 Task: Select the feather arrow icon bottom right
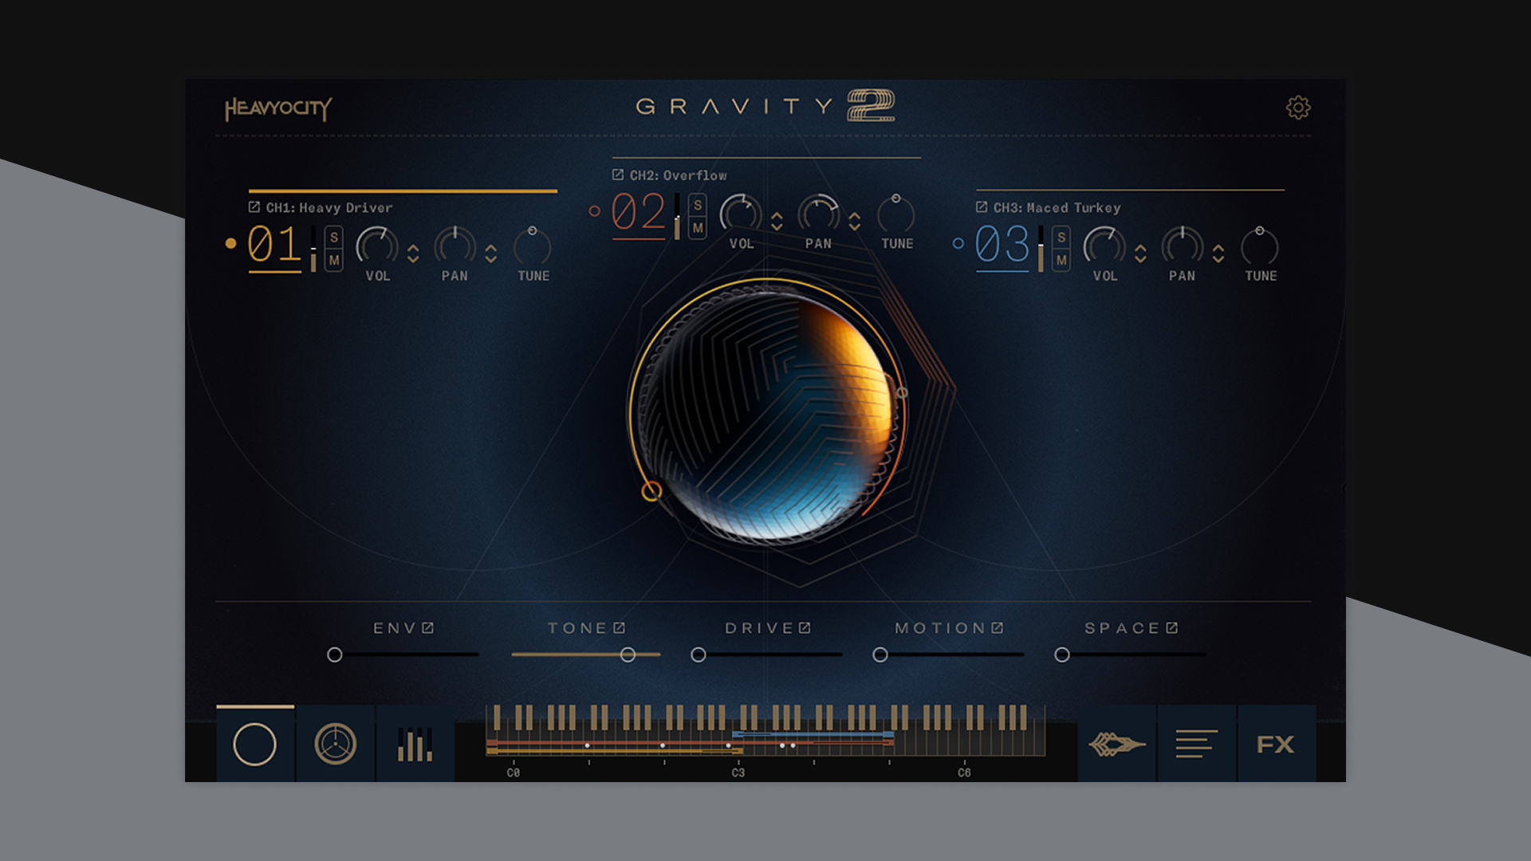point(1116,743)
